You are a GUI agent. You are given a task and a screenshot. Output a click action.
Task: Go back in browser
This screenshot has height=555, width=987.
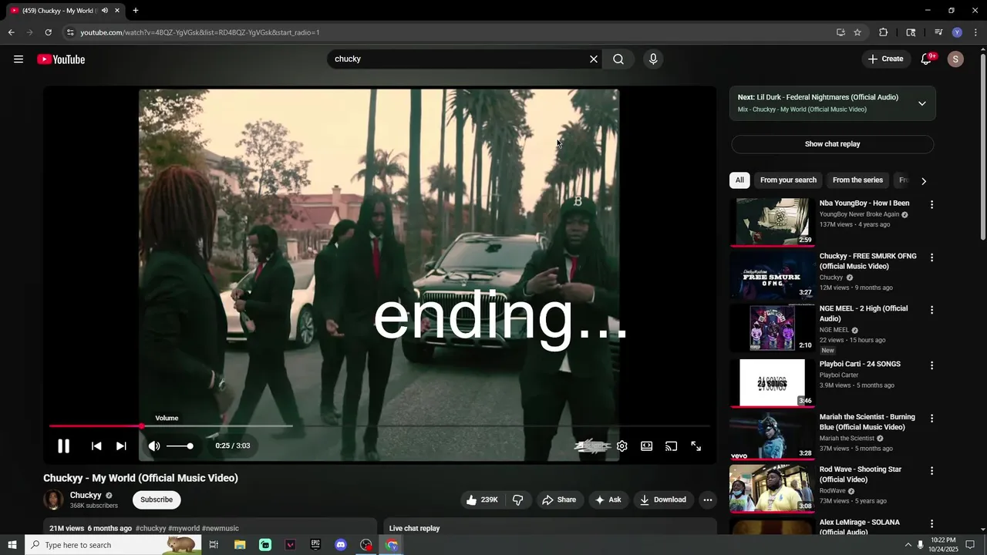click(11, 32)
